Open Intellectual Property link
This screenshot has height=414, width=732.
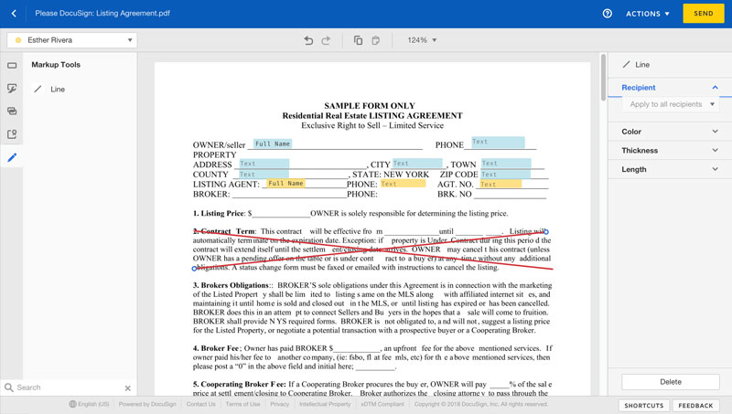325,404
